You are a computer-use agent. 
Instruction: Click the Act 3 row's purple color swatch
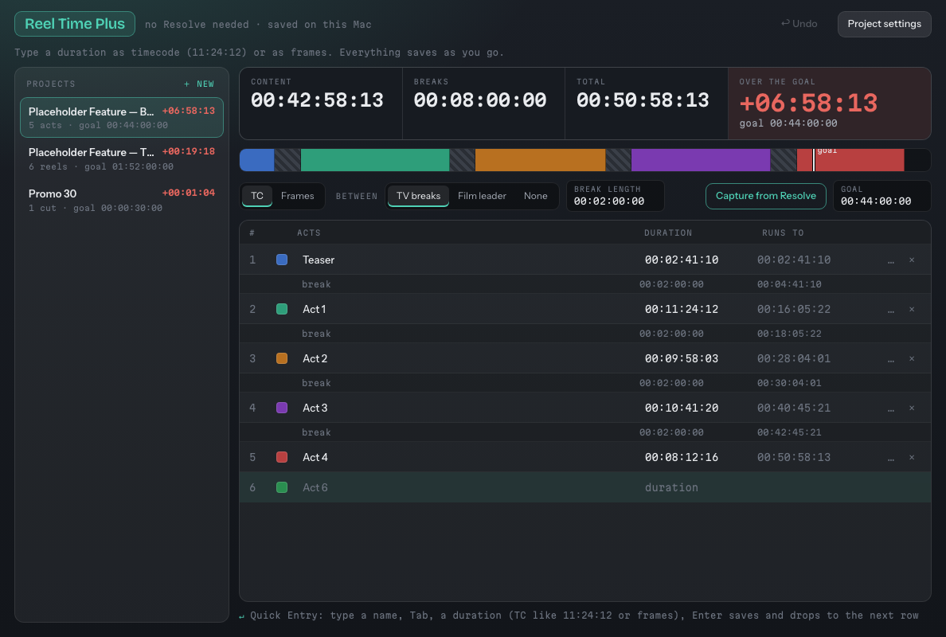click(282, 408)
